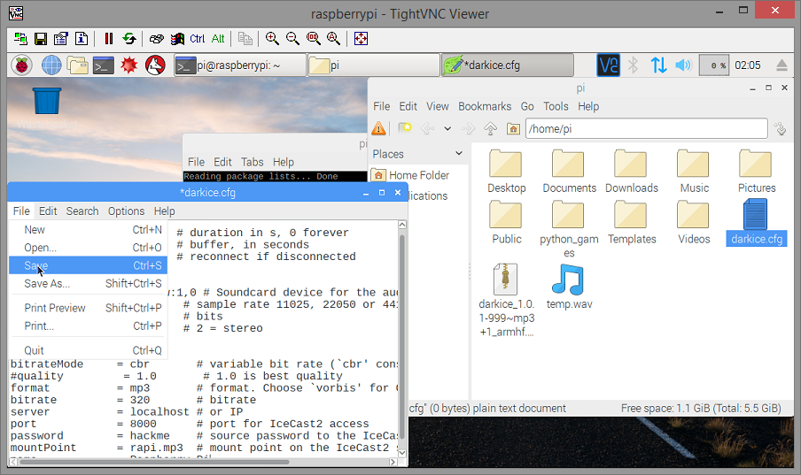The width and height of the screenshot is (801, 475).
Task: Choose Save in the File menu
Action: pyautogui.click(x=88, y=265)
